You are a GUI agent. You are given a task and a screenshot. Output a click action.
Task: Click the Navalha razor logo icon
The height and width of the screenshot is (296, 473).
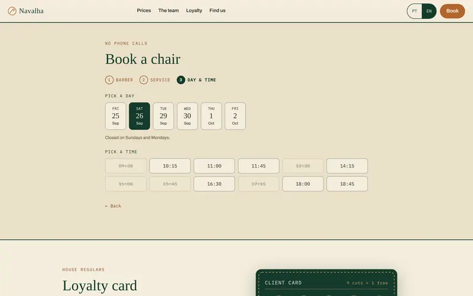pos(12,11)
